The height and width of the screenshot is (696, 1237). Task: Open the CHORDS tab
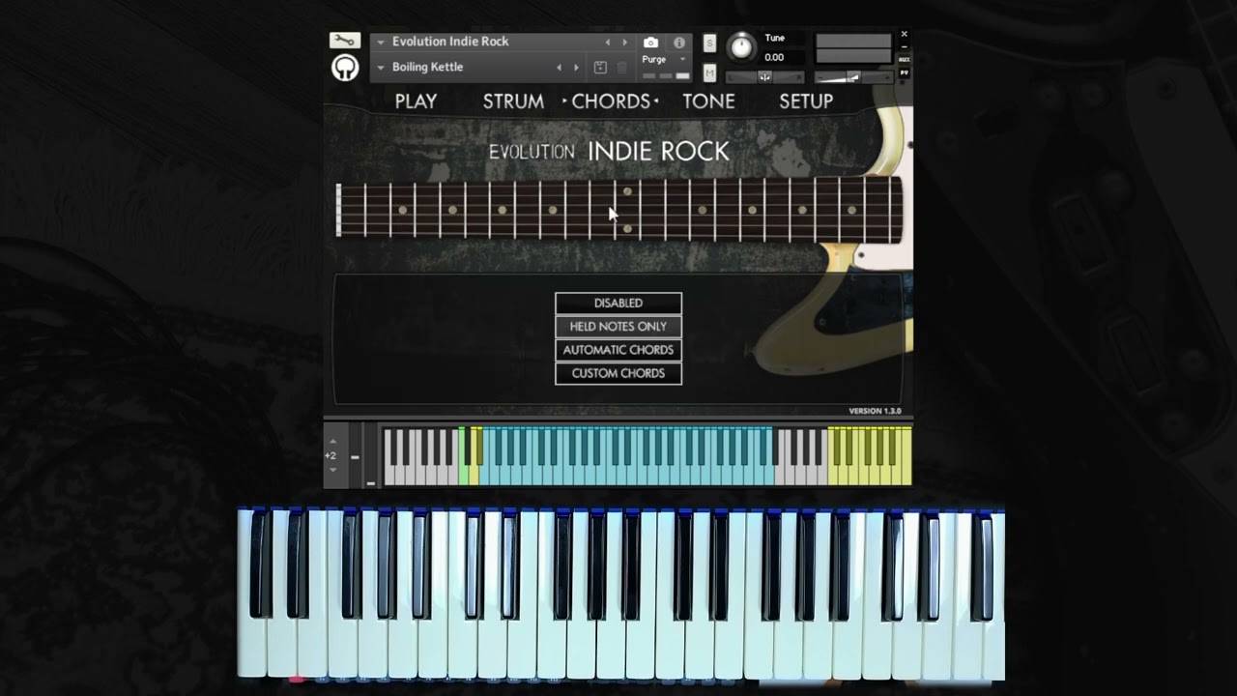coord(611,101)
